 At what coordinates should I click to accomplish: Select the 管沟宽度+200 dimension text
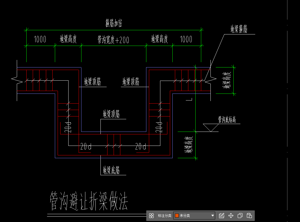[113, 40]
